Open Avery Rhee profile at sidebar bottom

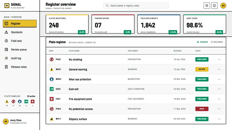20,121
